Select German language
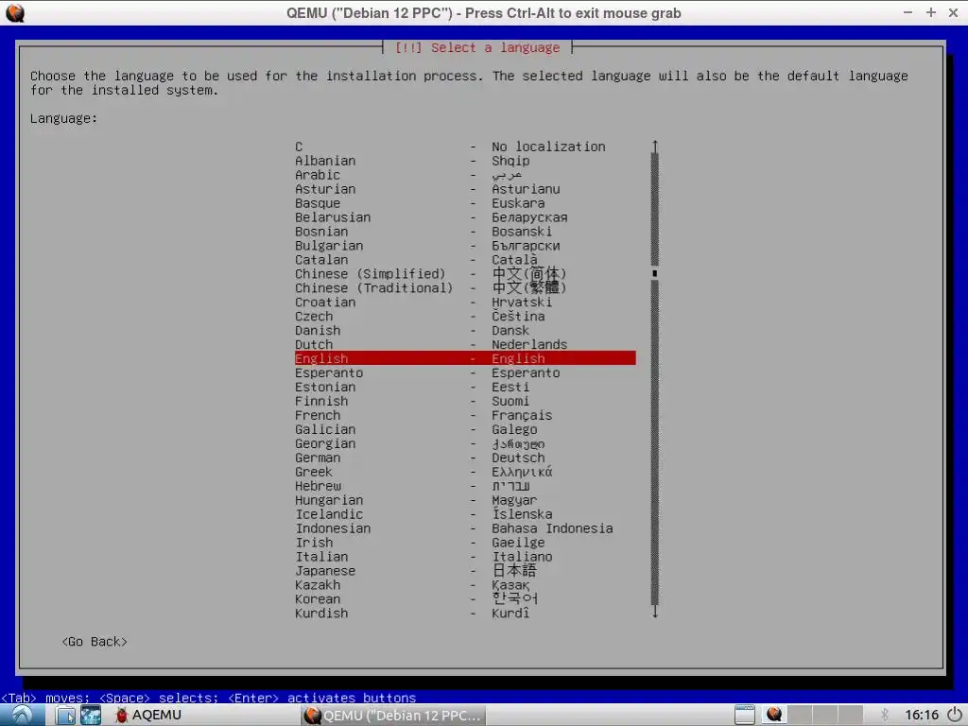 pyautogui.click(x=465, y=458)
